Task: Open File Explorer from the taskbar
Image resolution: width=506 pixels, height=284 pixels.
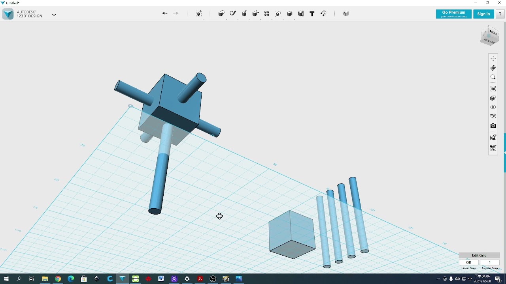Action: tap(45, 279)
